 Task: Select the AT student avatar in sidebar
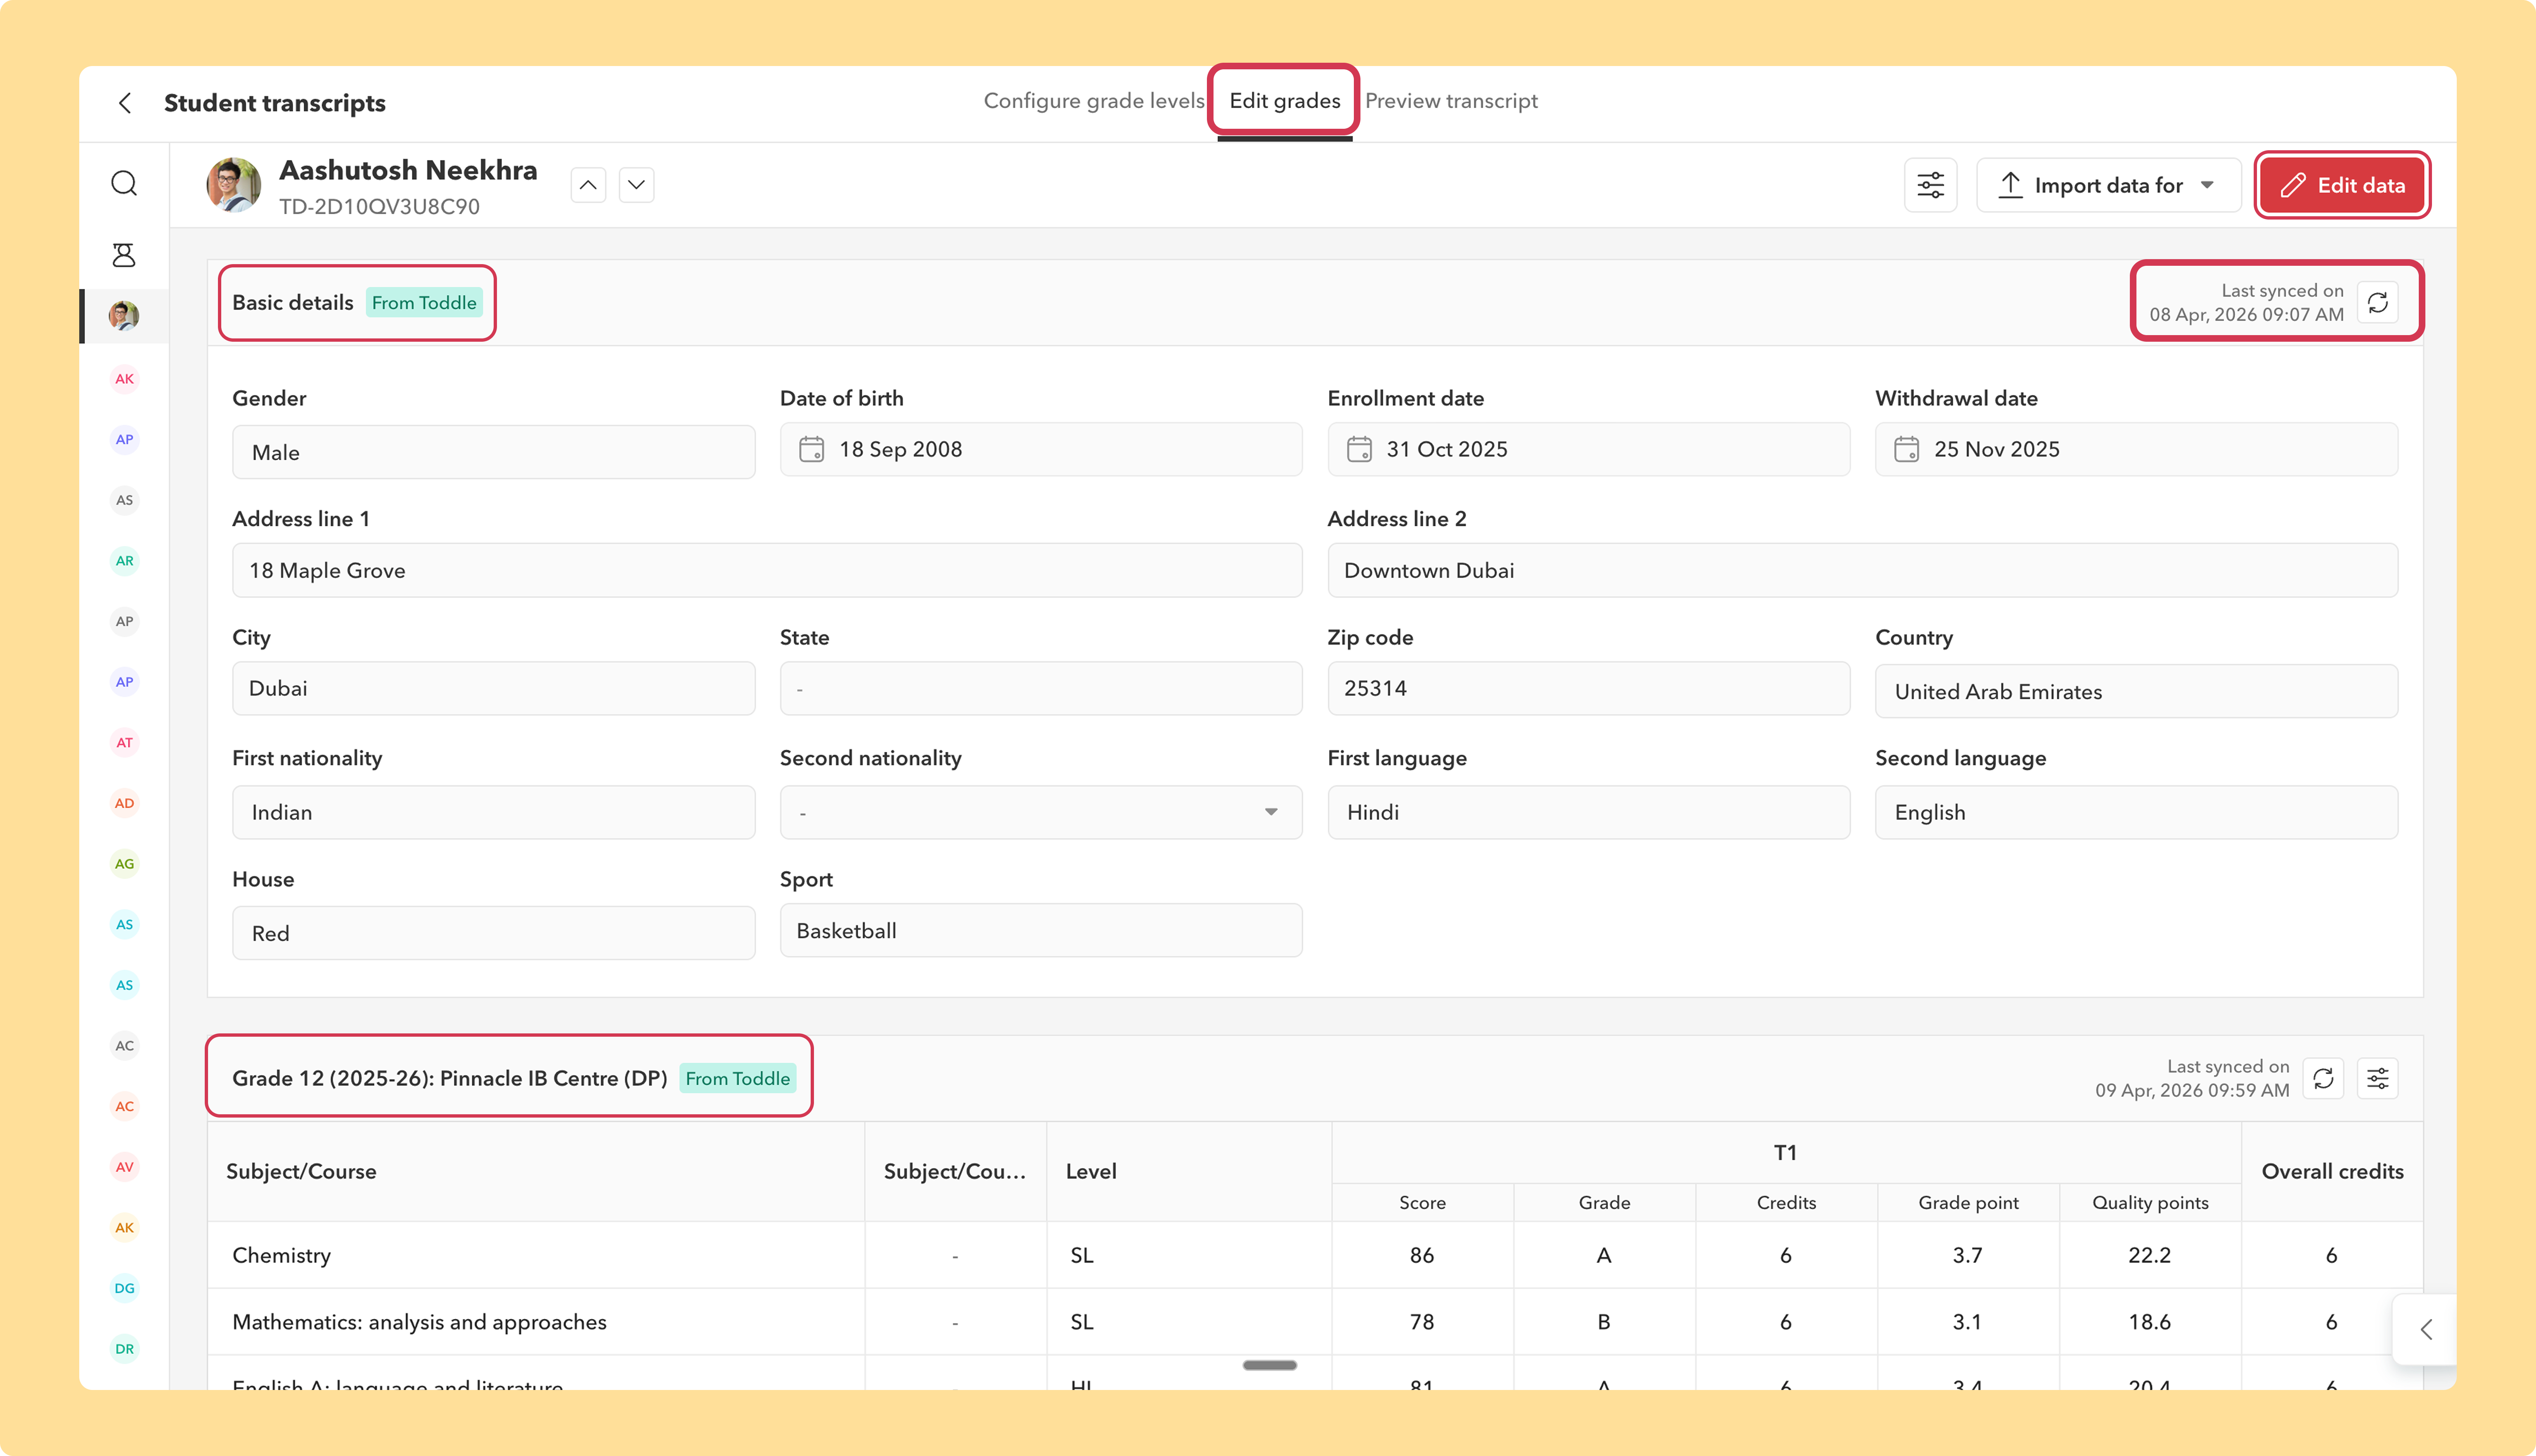pyautogui.click(x=124, y=743)
